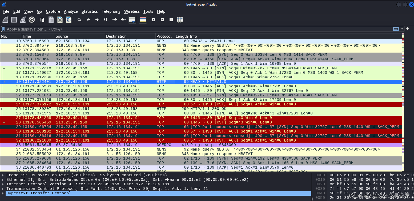Screen dimensions: 414x201
Task: Expand Transmission Control Protocol details
Action: tap(3, 189)
